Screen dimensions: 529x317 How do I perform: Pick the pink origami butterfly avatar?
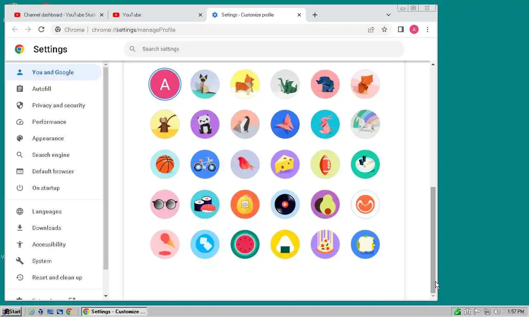(x=285, y=124)
